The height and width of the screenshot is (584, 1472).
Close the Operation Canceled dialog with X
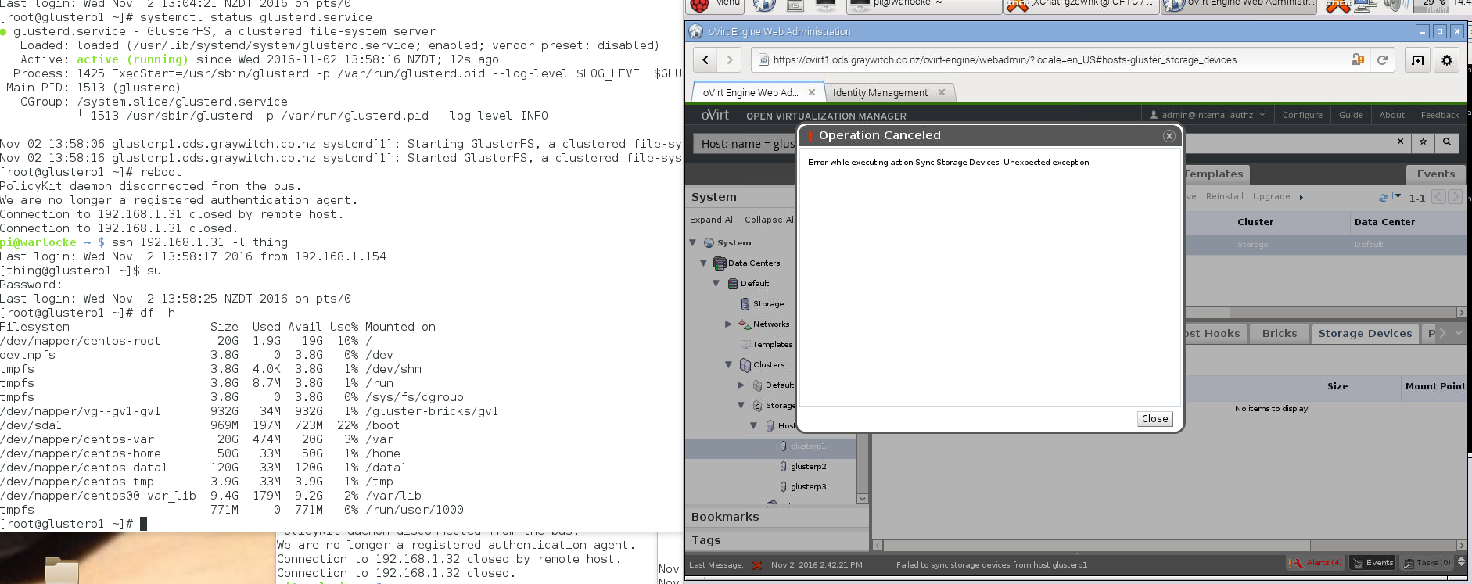[x=1169, y=136]
